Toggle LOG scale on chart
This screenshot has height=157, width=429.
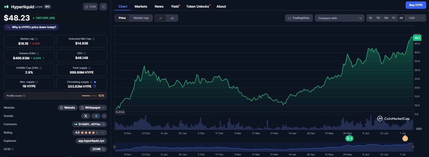point(412,18)
